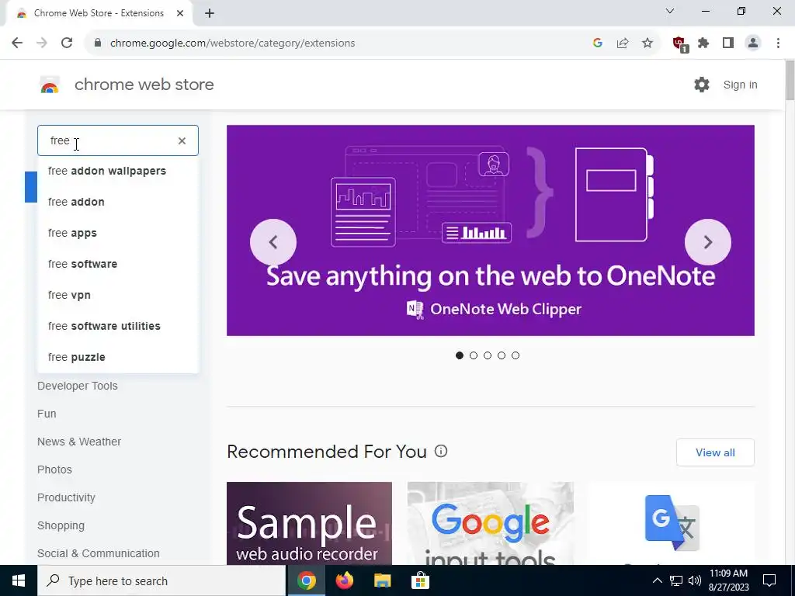The image size is (795, 596).
Task: Open Web Store settings gear
Action: coord(702,85)
